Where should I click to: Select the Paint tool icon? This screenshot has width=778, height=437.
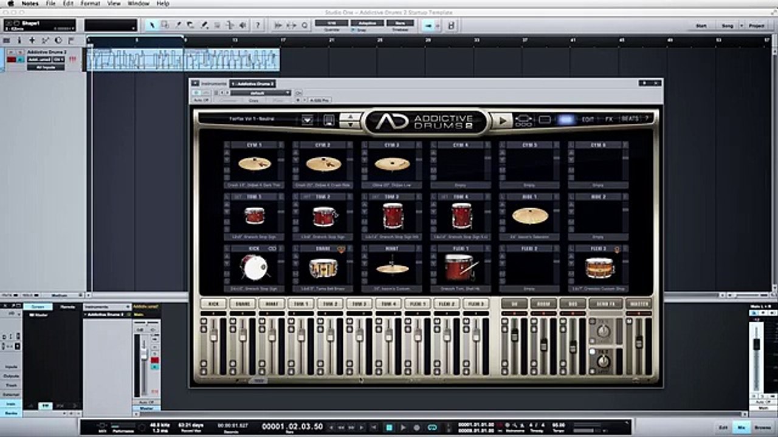point(204,25)
